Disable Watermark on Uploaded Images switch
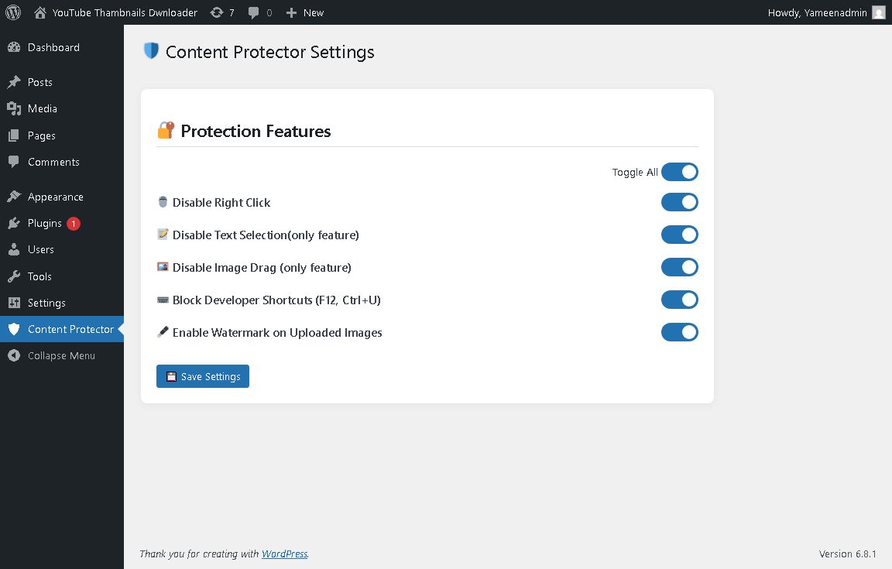The width and height of the screenshot is (892, 569). [x=679, y=332]
